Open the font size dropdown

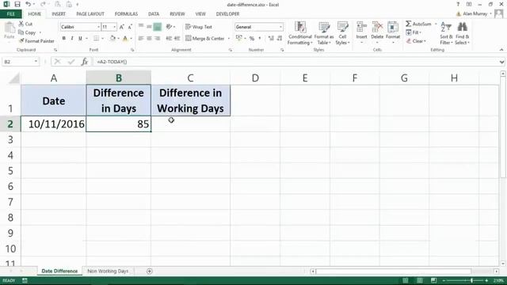114,27
